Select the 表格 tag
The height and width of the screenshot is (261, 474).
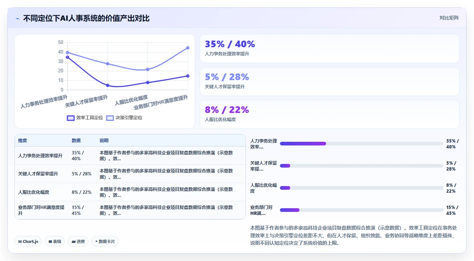[x=55, y=241]
